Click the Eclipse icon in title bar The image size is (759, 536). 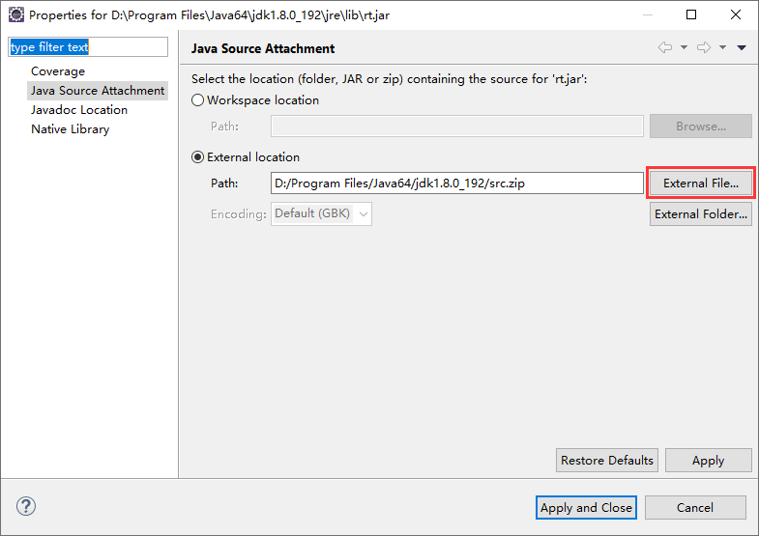click(x=15, y=14)
